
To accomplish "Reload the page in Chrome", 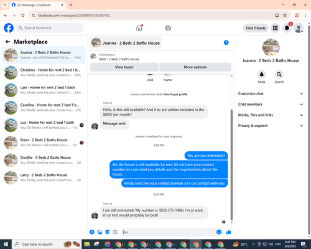I will click(x=23, y=16).
